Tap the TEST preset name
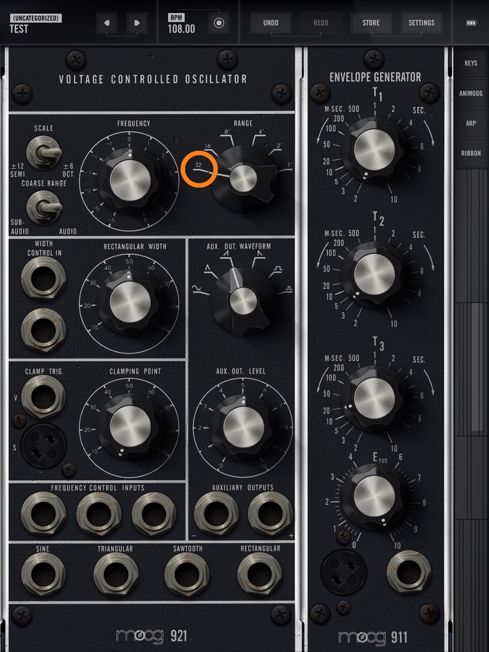489x652 pixels. click(x=19, y=29)
